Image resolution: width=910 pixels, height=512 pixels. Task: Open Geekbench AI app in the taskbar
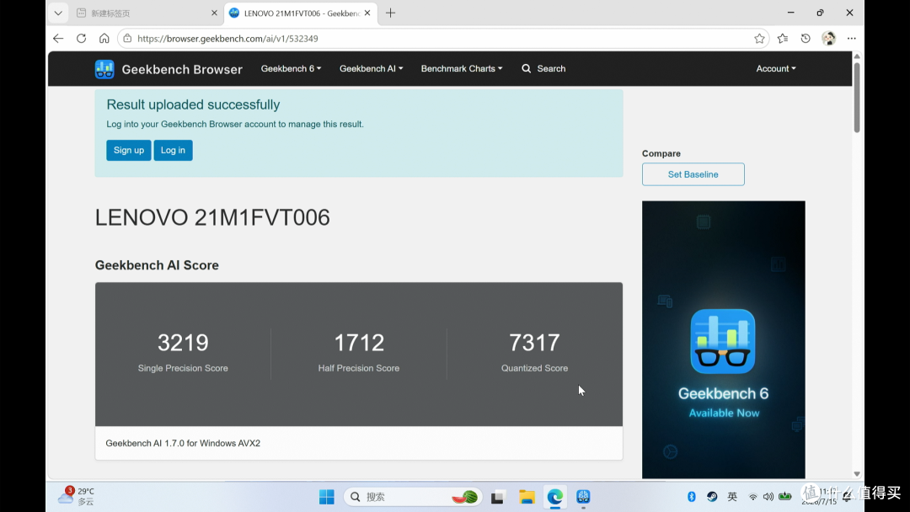[x=583, y=497]
